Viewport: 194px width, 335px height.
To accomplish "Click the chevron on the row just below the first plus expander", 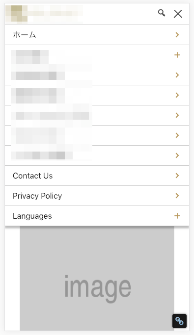I will pyautogui.click(x=177, y=75).
